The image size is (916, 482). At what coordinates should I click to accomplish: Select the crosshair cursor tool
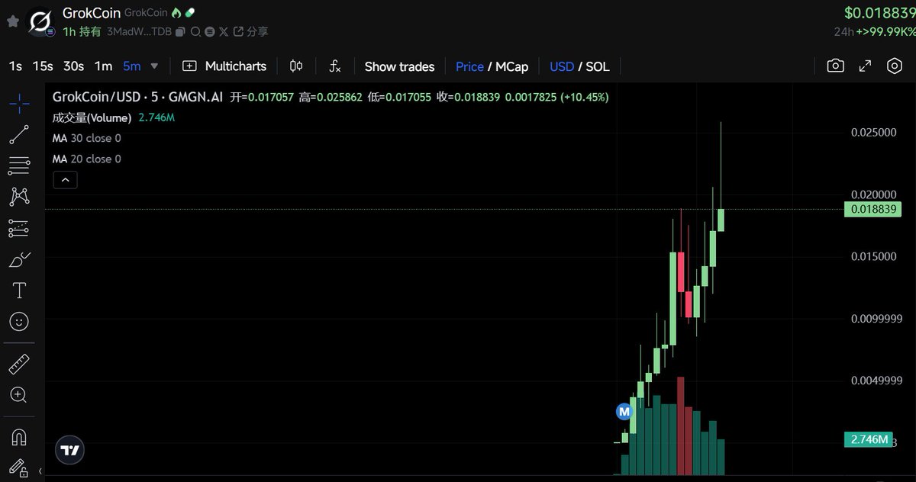point(19,104)
